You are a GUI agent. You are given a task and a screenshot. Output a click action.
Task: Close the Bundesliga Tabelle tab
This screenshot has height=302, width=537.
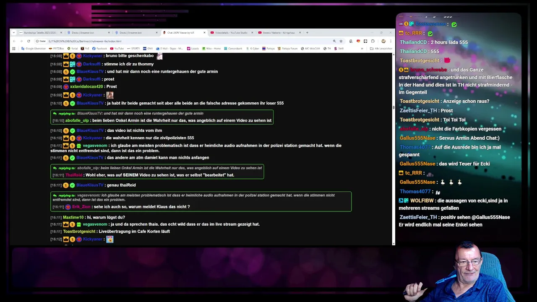point(61,33)
